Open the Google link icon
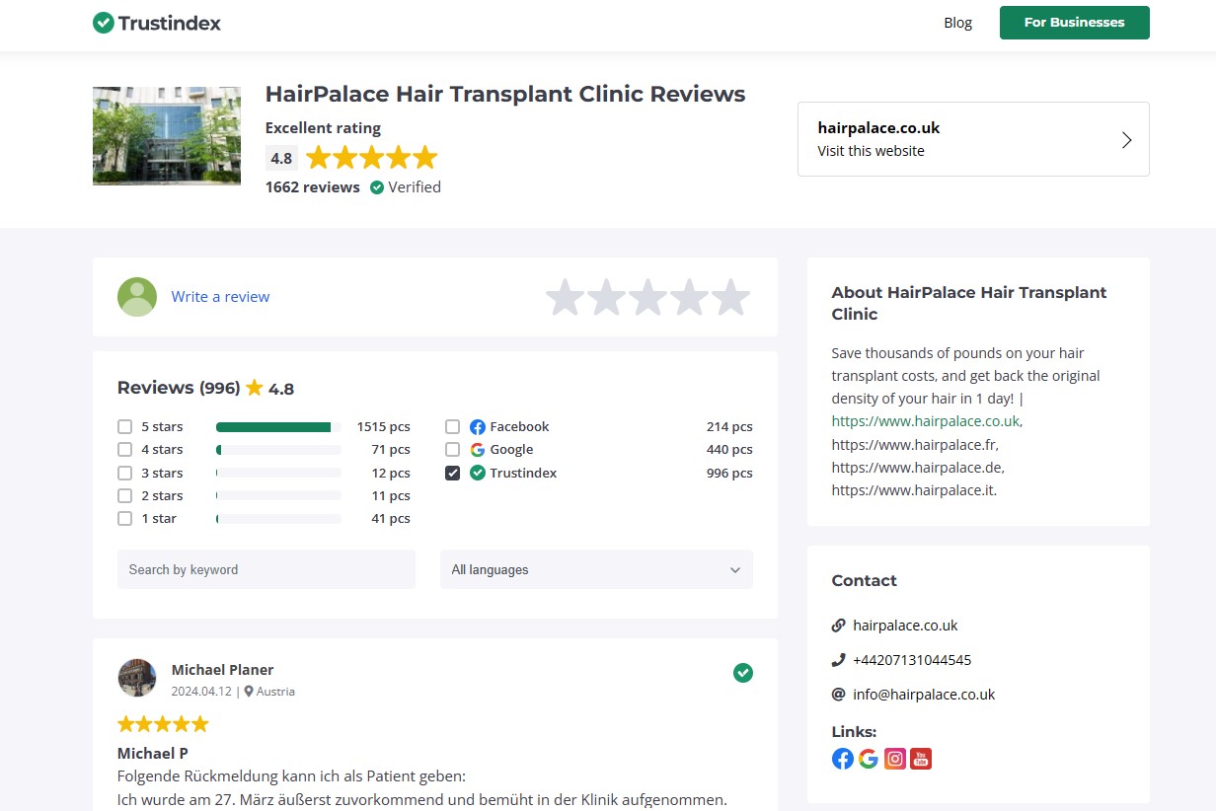This screenshot has height=811, width=1216. click(869, 759)
